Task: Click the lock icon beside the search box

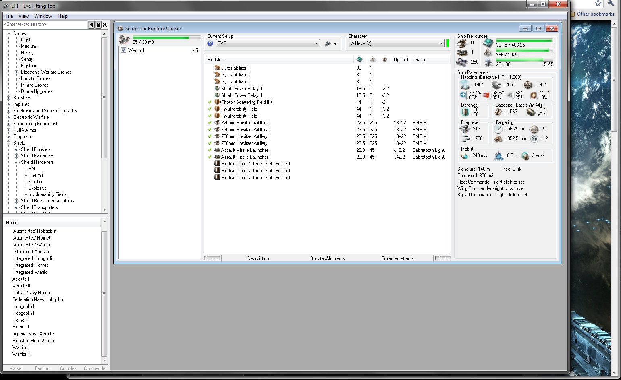Action: 98,25
